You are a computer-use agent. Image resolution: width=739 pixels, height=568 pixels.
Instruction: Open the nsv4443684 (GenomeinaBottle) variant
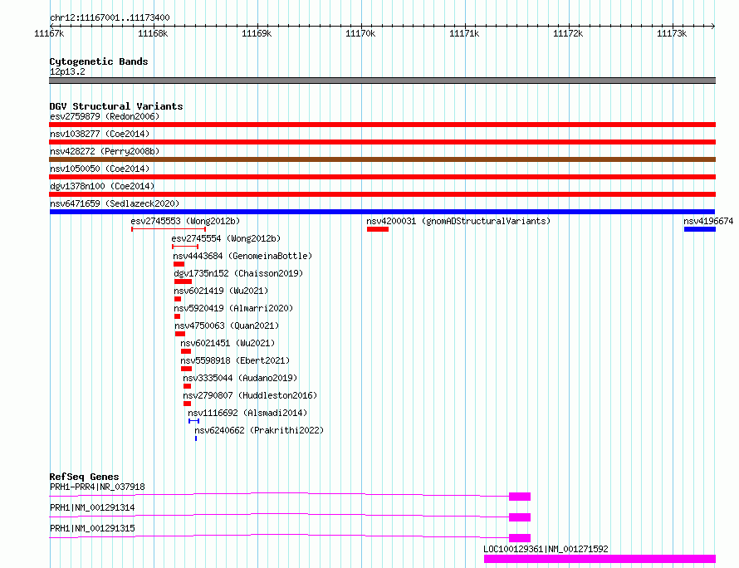pos(242,256)
